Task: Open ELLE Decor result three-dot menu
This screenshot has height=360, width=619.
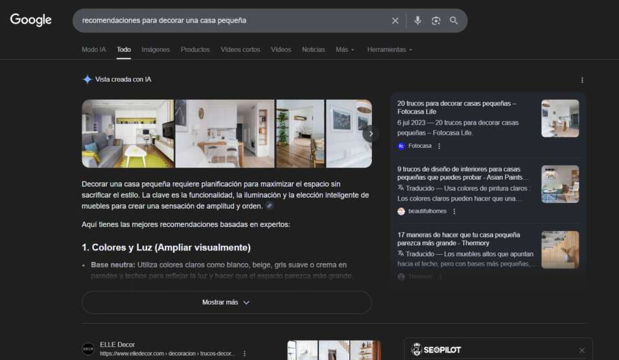Action: click(x=244, y=354)
